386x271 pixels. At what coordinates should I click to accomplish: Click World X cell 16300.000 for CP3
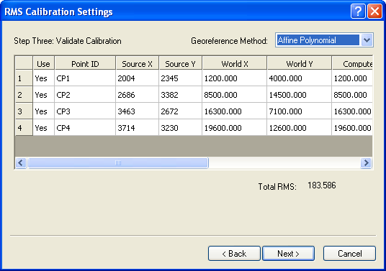pyautogui.click(x=234, y=111)
